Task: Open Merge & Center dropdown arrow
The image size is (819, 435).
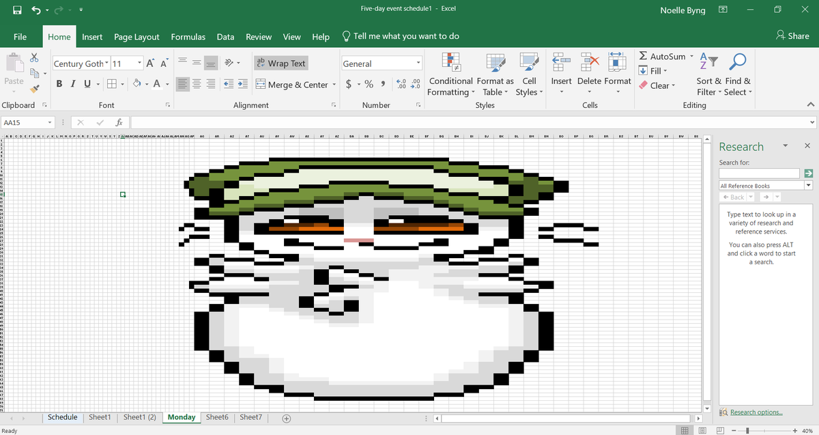Action: (x=334, y=85)
